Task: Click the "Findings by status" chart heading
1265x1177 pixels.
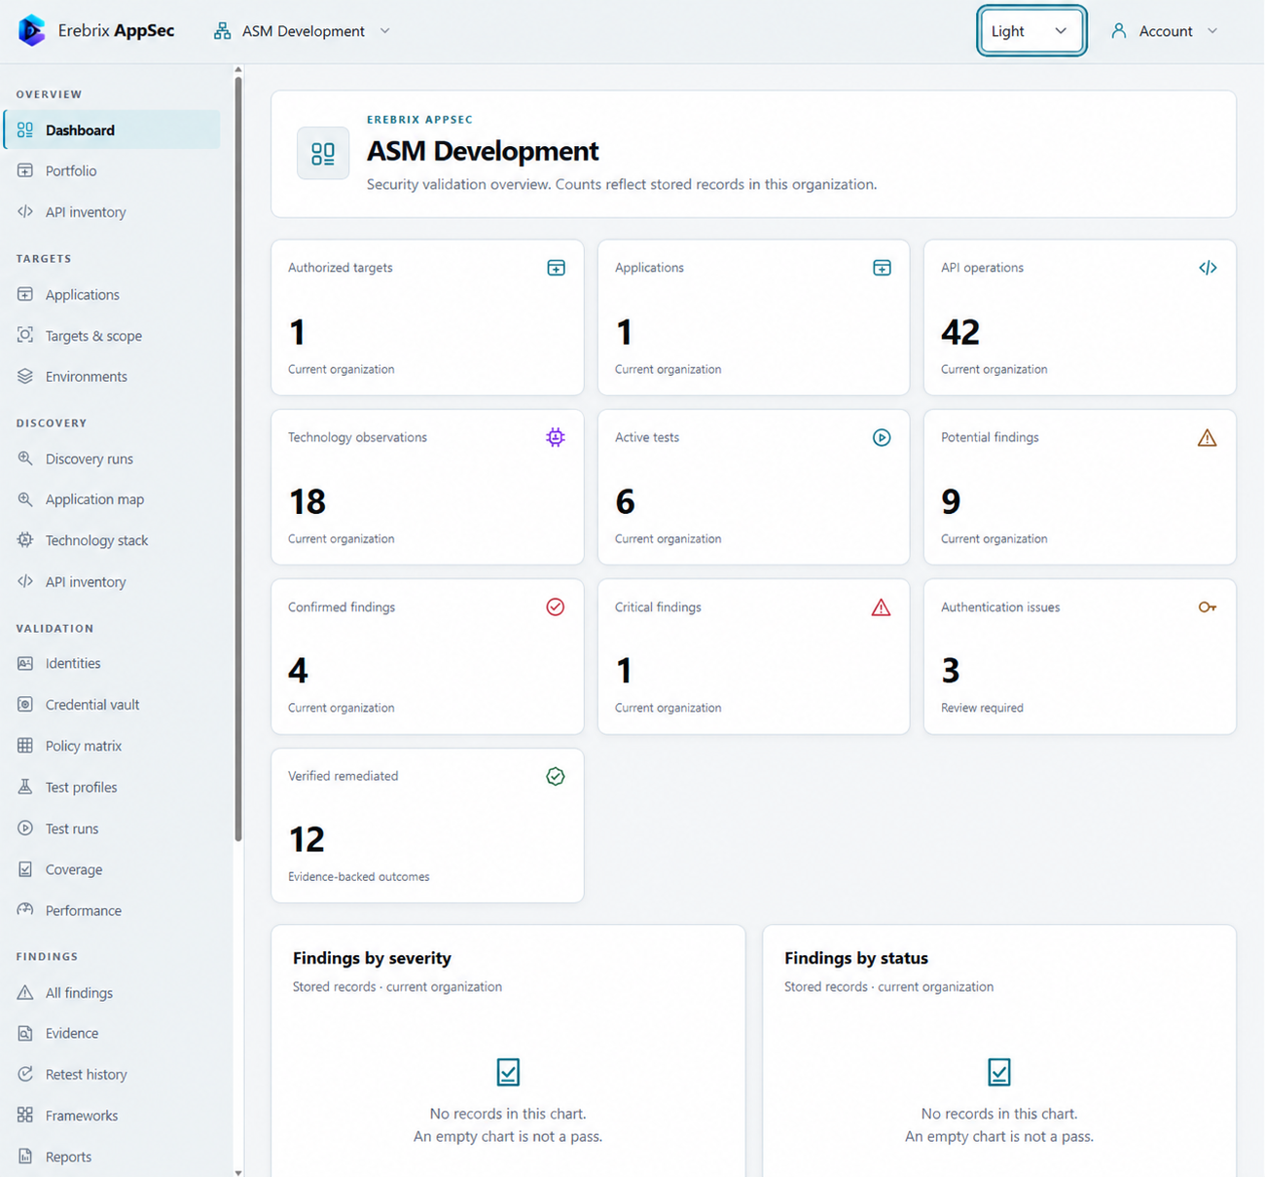Action: (x=856, y=958)
